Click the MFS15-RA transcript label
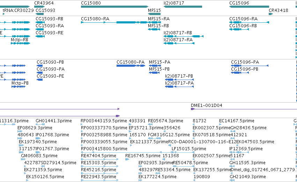This screenshot has height=182, width=297. [159, 19]
